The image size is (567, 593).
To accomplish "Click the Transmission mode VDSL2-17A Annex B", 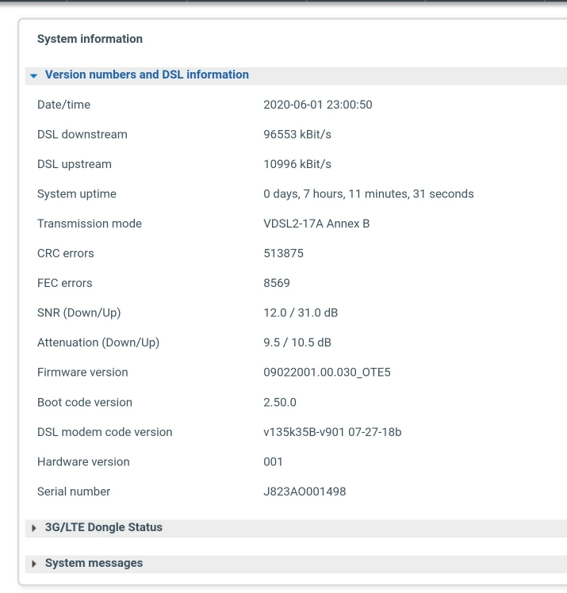I will 316,224.
